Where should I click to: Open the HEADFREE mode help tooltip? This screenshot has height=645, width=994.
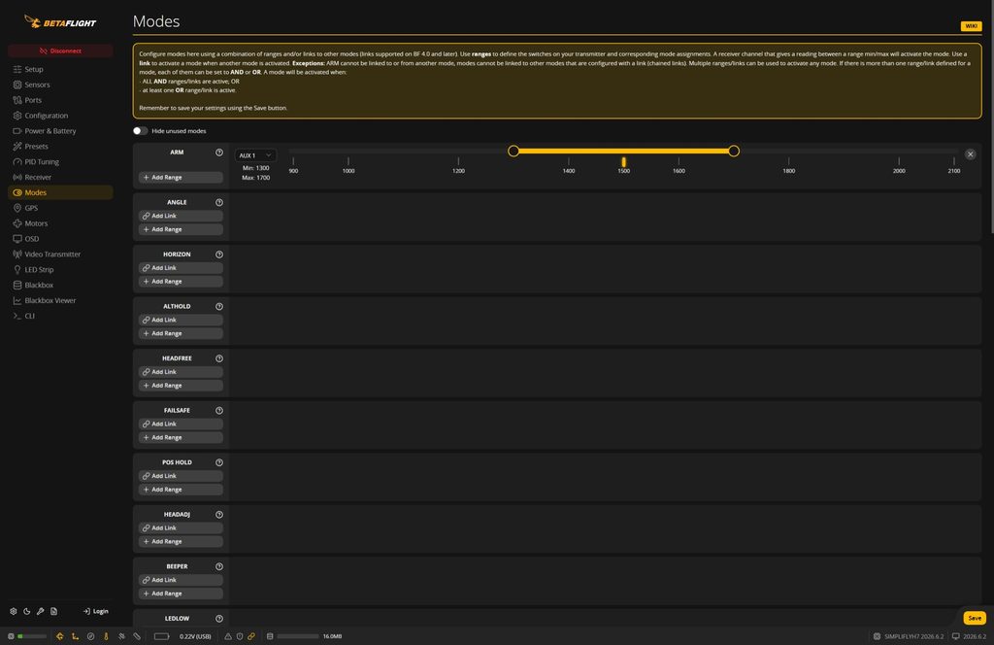tap(219, 358)
